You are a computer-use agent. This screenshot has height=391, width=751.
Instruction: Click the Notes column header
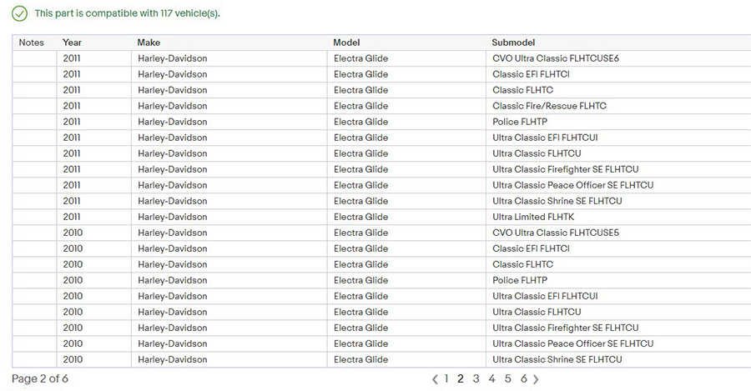click(31, 43)
